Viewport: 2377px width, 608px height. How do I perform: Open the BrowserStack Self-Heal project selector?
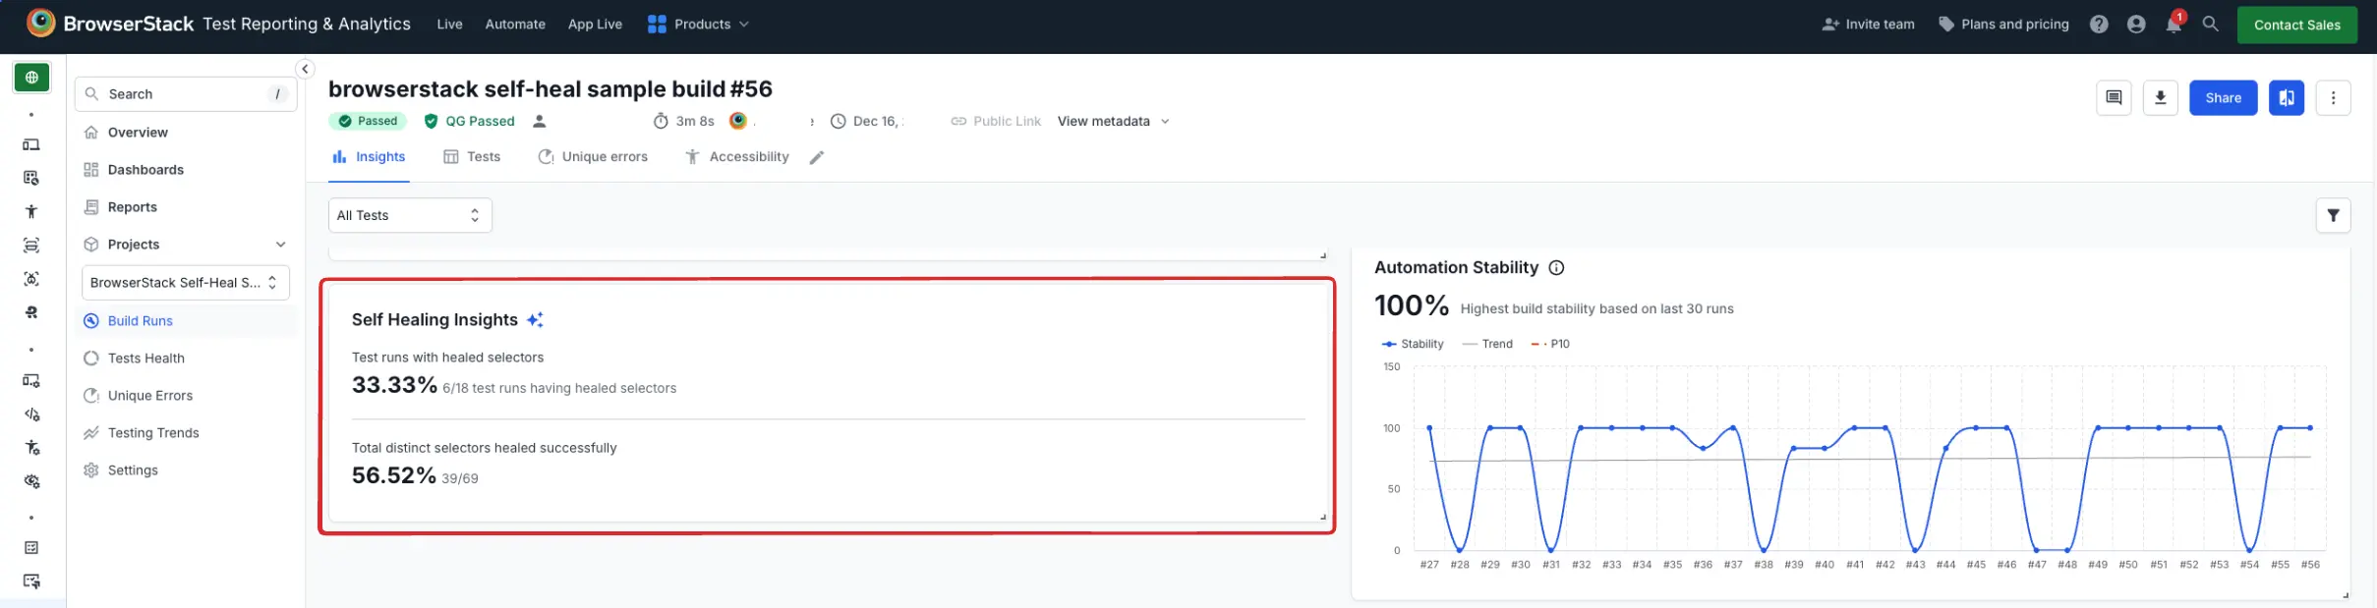click(186, 282)
